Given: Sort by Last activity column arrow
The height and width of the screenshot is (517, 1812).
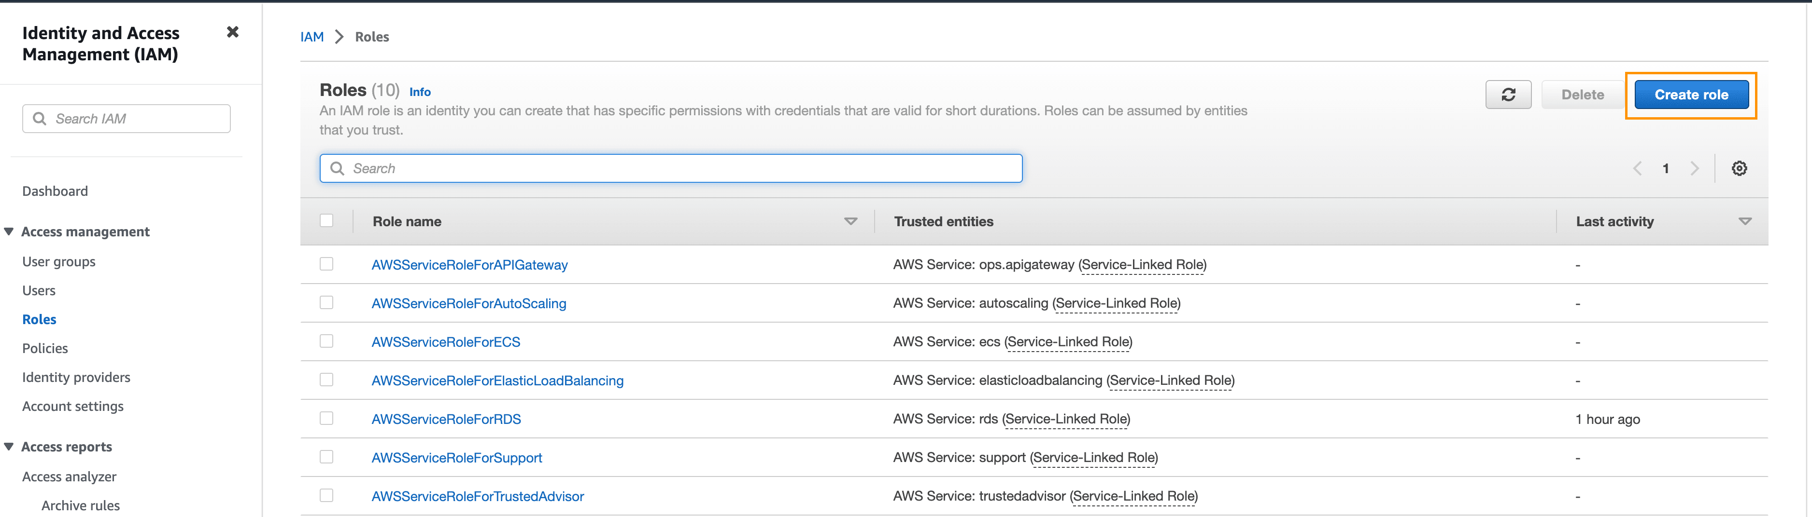Looking at the screenshot, I should (x=1744, y=221).
